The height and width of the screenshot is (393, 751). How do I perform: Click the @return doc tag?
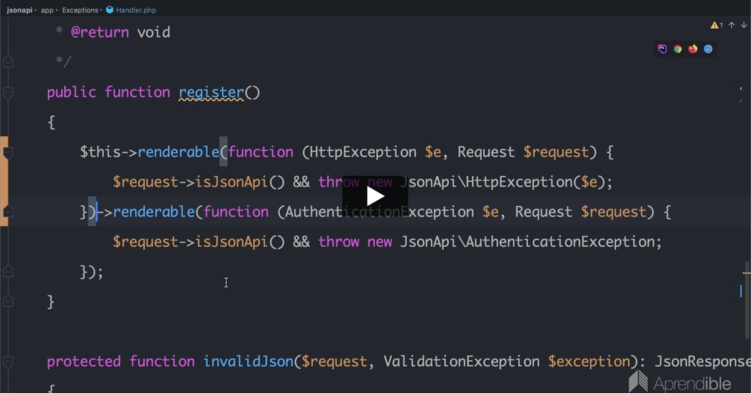pyautogui.click(x=100, y=33)
